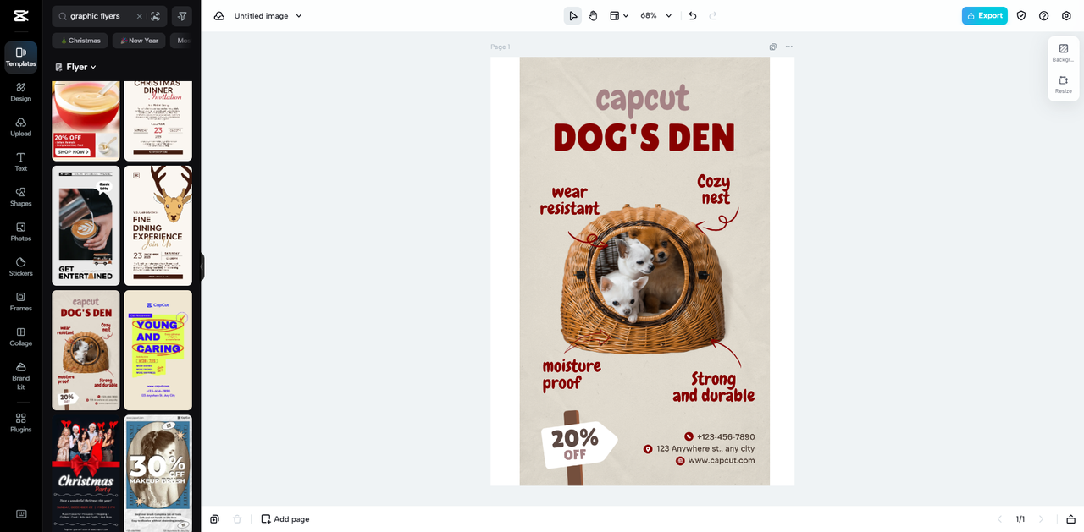Click the CapCut logo icon
1084x532 pixels.
click(21, 15)
